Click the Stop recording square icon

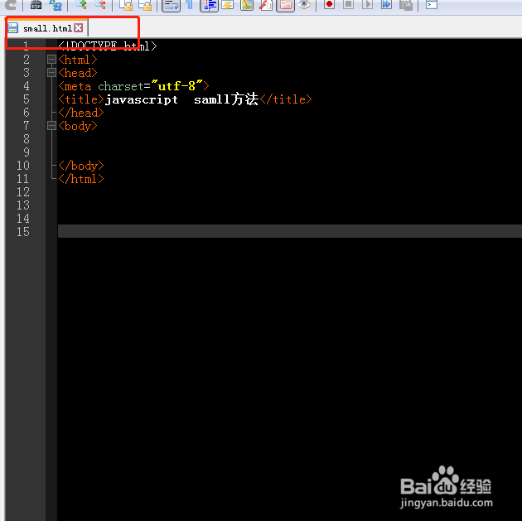pos(348,4)
